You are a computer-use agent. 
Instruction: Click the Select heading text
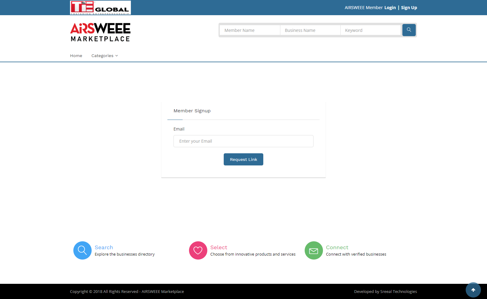pos(219,247)
